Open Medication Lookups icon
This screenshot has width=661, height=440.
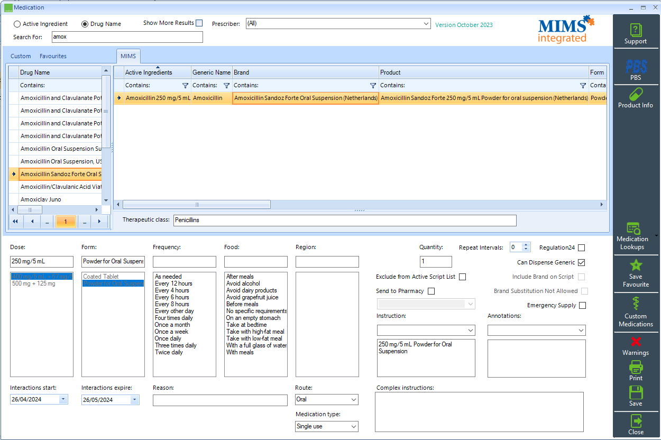633,228
